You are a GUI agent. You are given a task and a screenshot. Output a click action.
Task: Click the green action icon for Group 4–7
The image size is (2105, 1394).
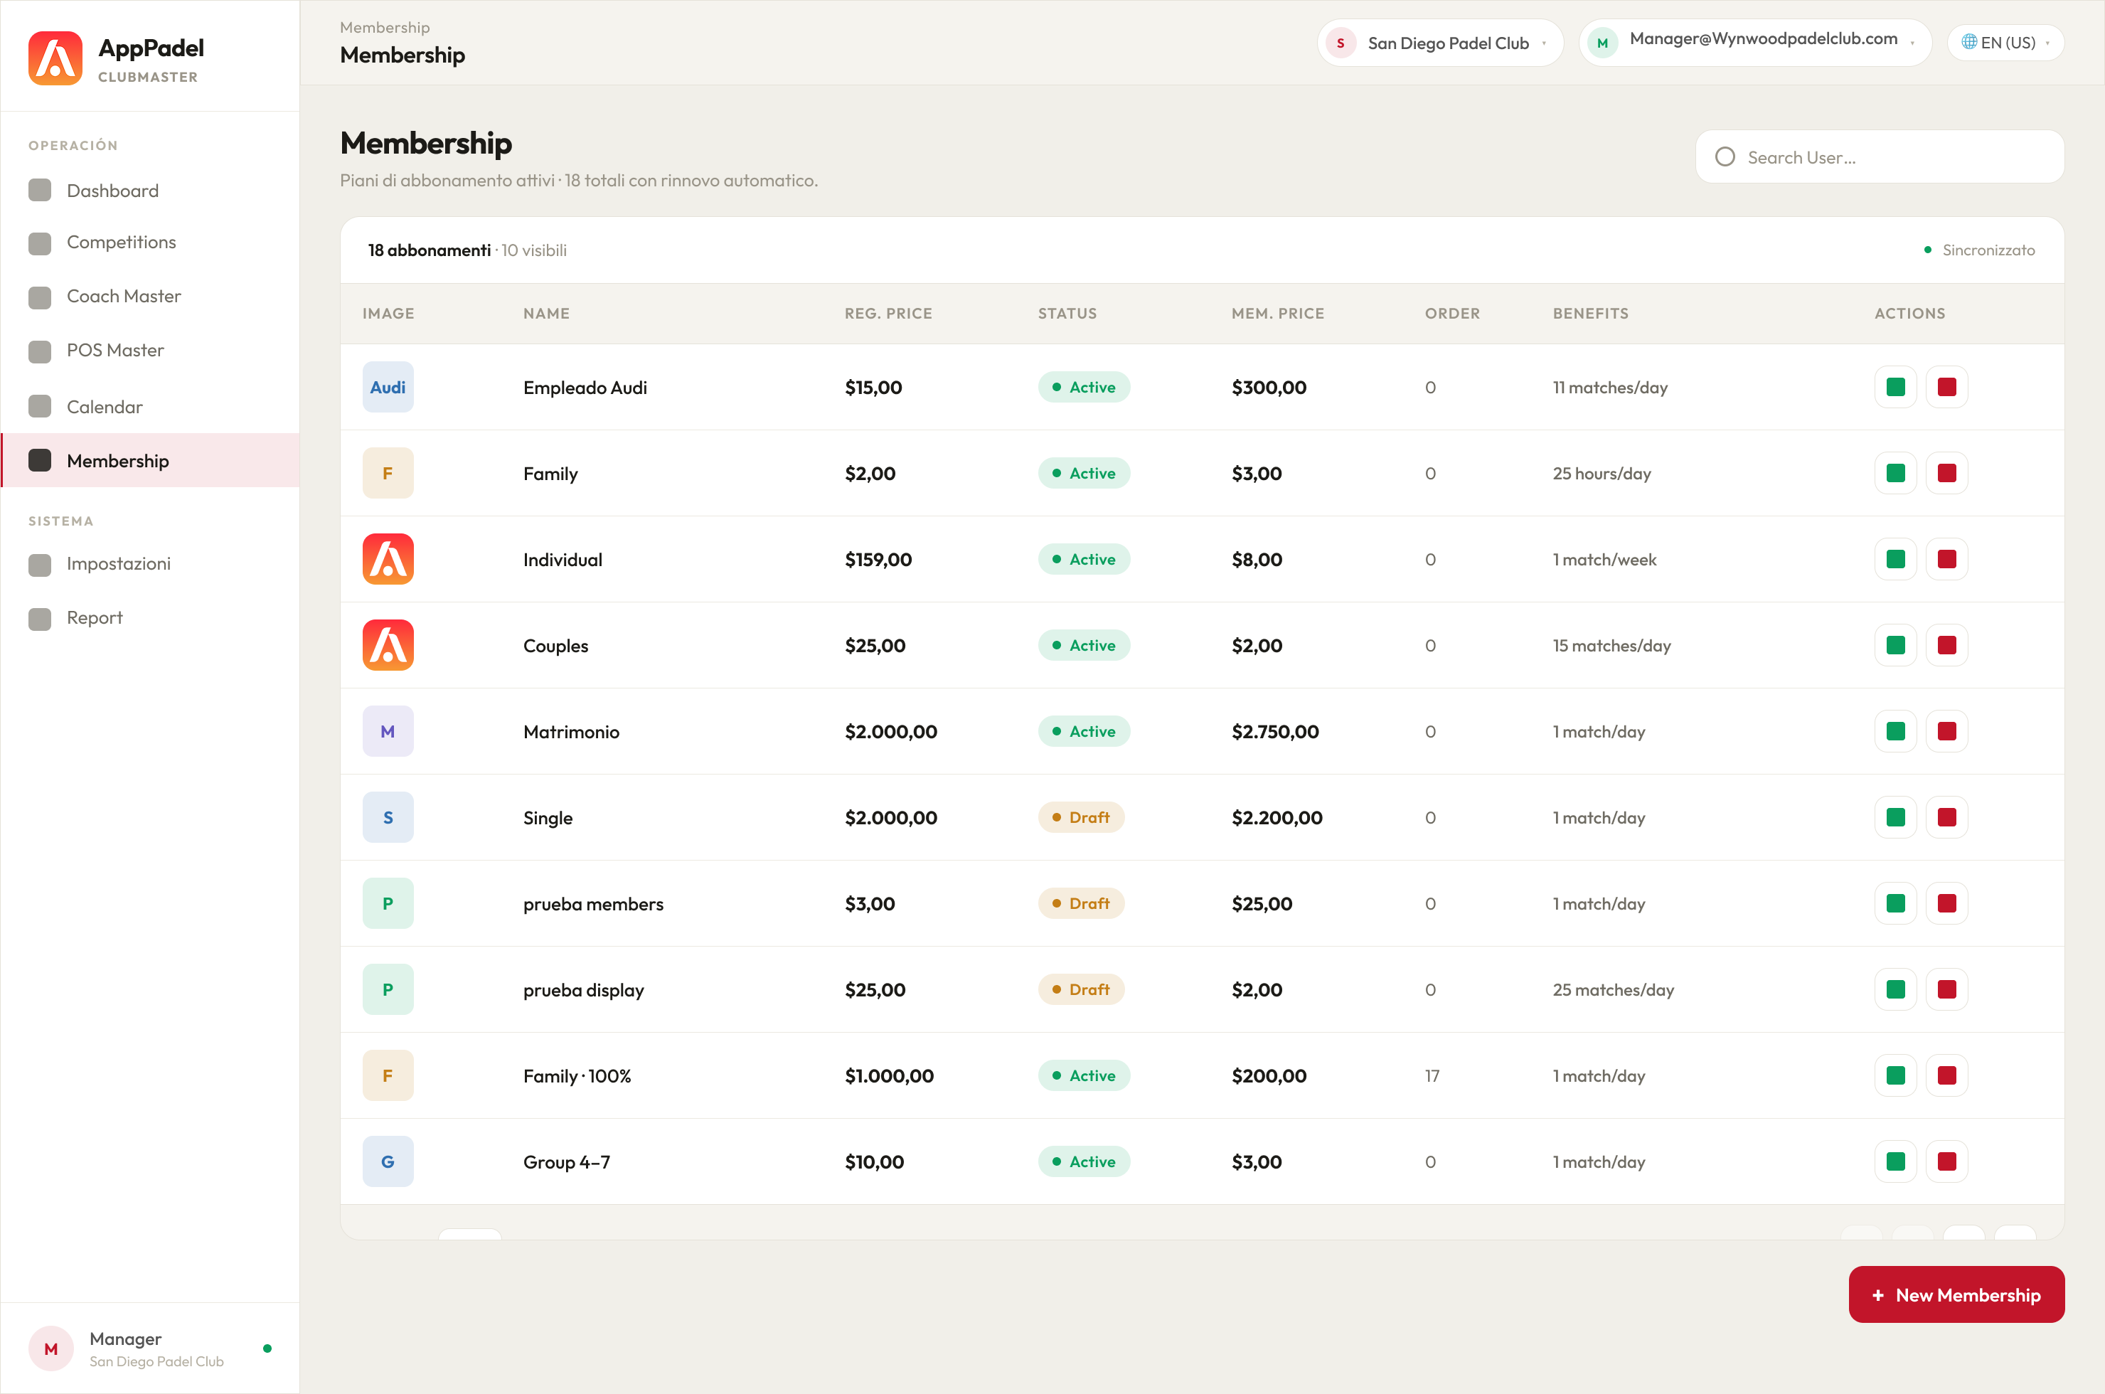[x=1895, y=1161]
